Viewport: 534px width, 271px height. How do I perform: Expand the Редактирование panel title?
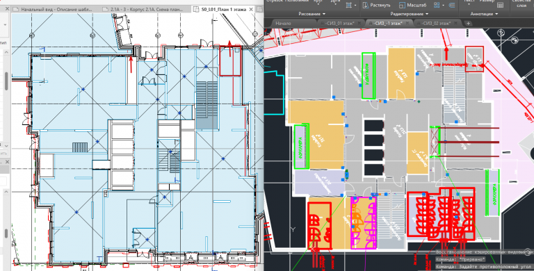tap(410, 14)
